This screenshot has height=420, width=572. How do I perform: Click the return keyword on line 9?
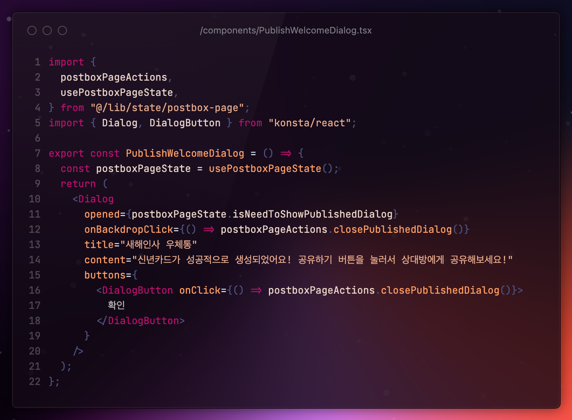pyautogui.click(x=78, y=184)
